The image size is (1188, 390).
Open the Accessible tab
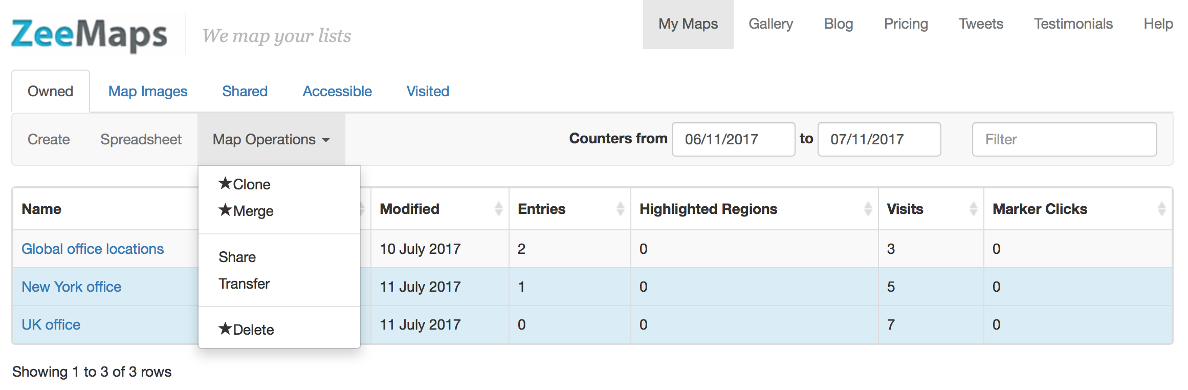click(337, 91)
